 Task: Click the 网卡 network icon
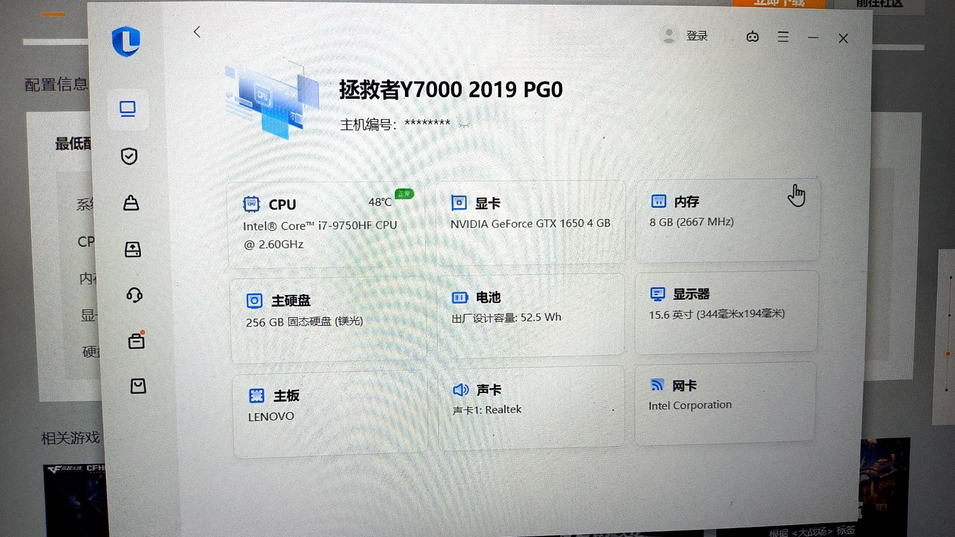click(657, 385)
